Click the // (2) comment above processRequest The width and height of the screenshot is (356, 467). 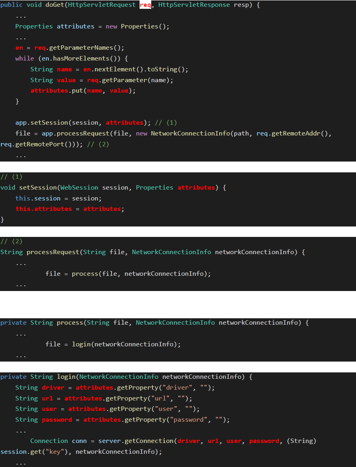(x=11, y=241)
